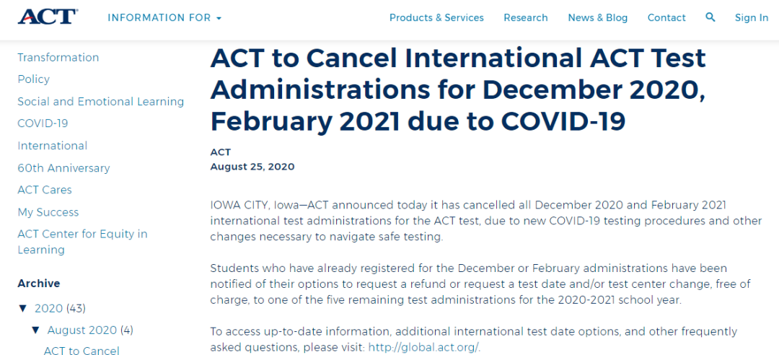
Task: Open Products & Services menu
Action: [x=436, y=18]
